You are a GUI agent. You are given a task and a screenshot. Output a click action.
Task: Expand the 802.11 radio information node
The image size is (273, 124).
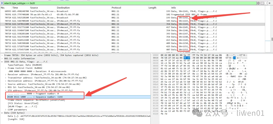(x=2, y=58)
